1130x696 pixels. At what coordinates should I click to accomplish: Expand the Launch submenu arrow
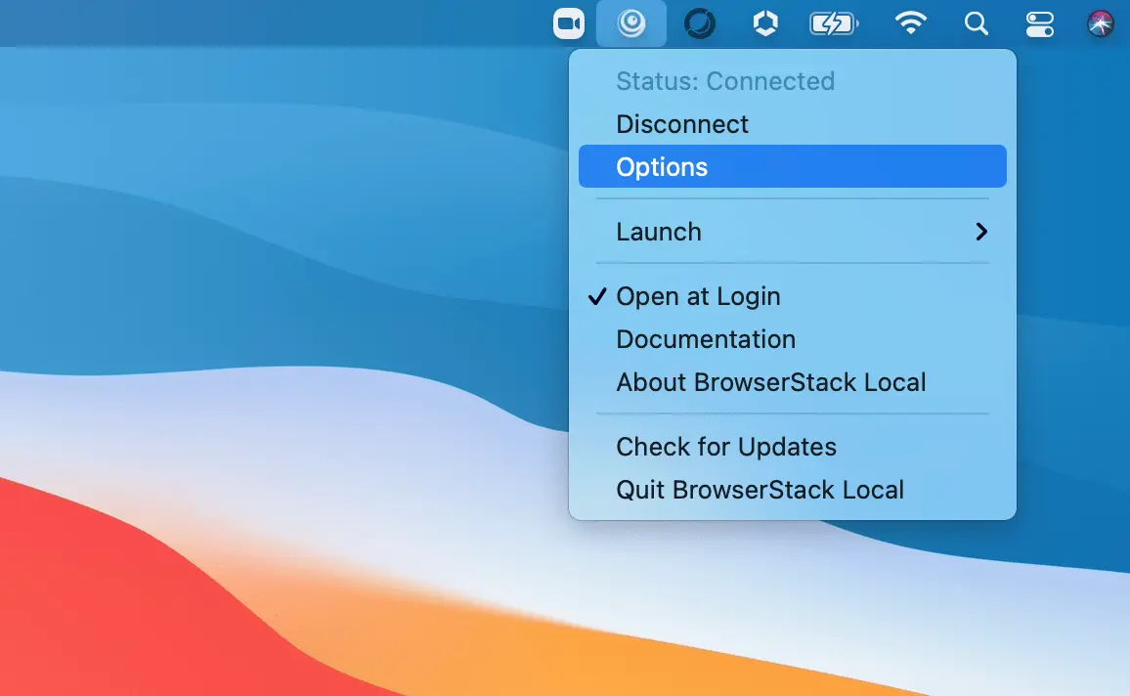tap(981, 232)
